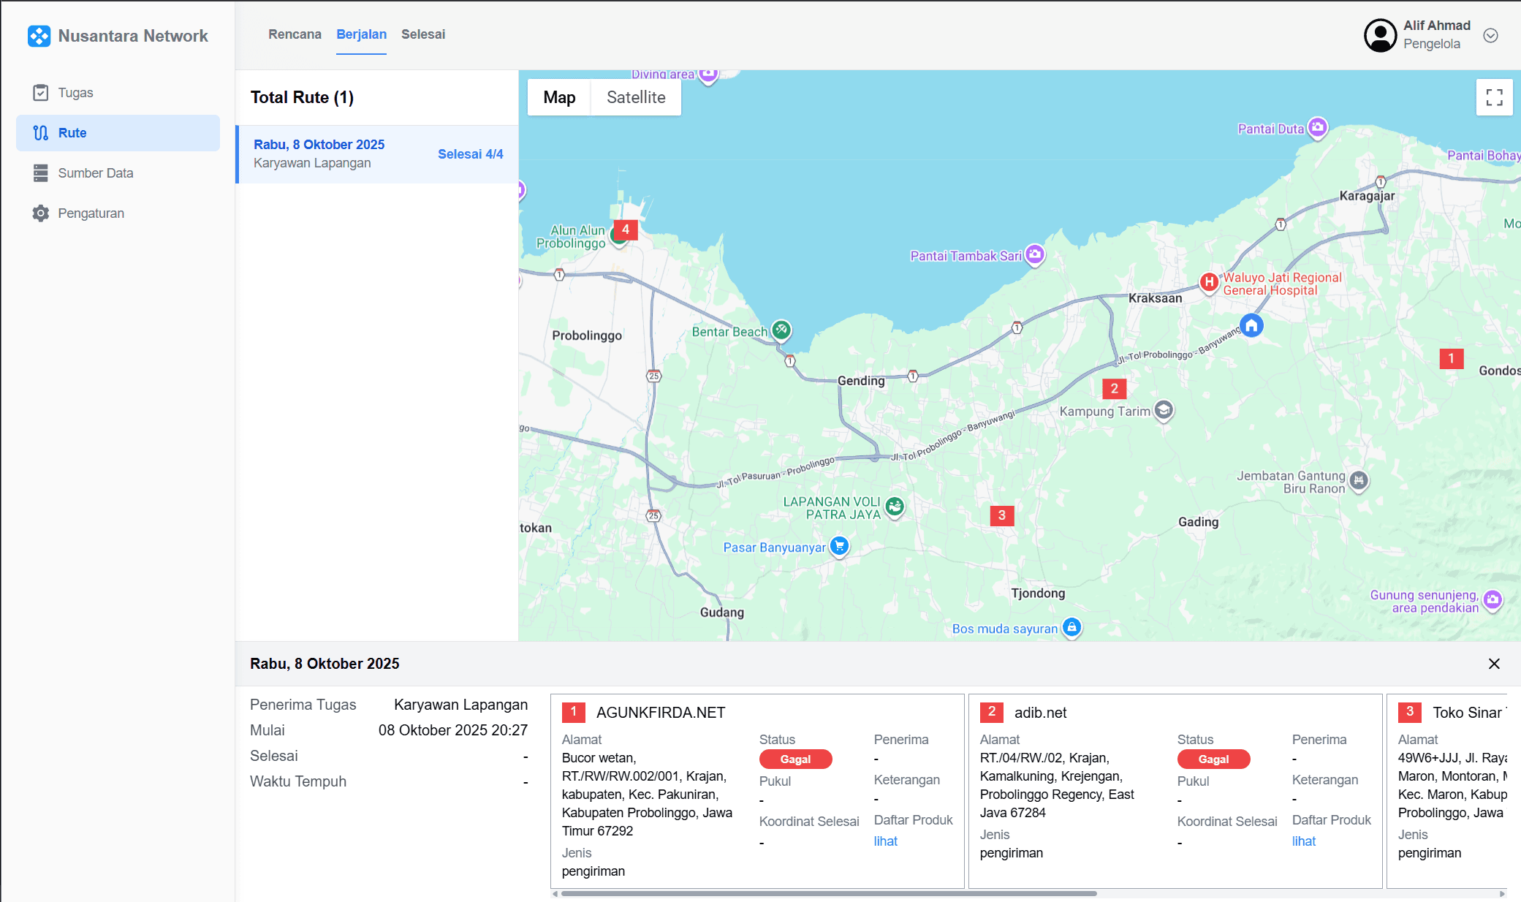This screenshot has height=902, width=1521.
Task: Click the Gending label on the map
Action: [x=861, y=381]
